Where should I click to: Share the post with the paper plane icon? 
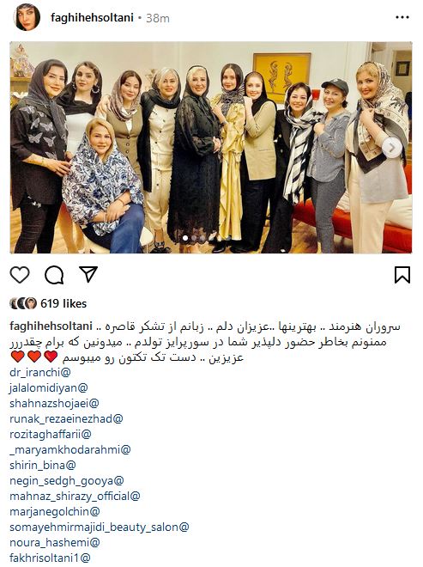[88, 274]
